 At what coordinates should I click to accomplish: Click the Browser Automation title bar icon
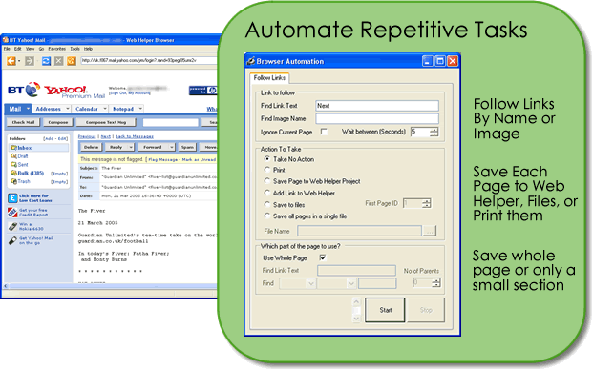click(250, 61)
